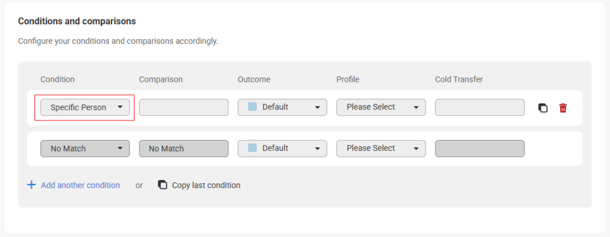Open the No Match condition dropdown
This screenshot has width=610, height=237.
point(85,149)
